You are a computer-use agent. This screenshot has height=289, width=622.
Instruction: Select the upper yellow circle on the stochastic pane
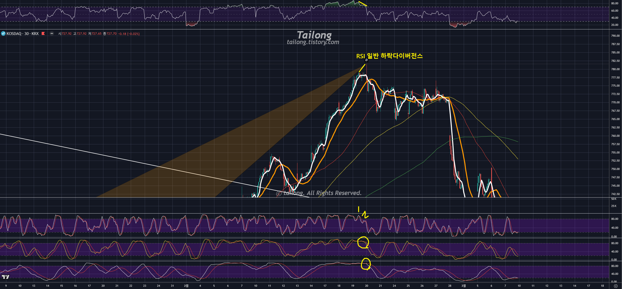363,242
